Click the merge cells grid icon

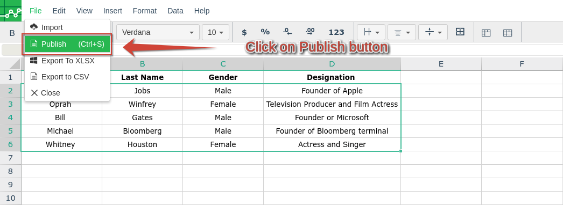click(x=460, y=32)
